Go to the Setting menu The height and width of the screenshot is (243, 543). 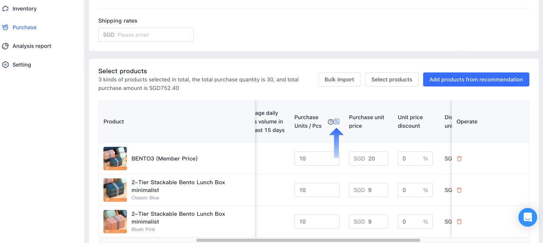(x=21, y=65)
